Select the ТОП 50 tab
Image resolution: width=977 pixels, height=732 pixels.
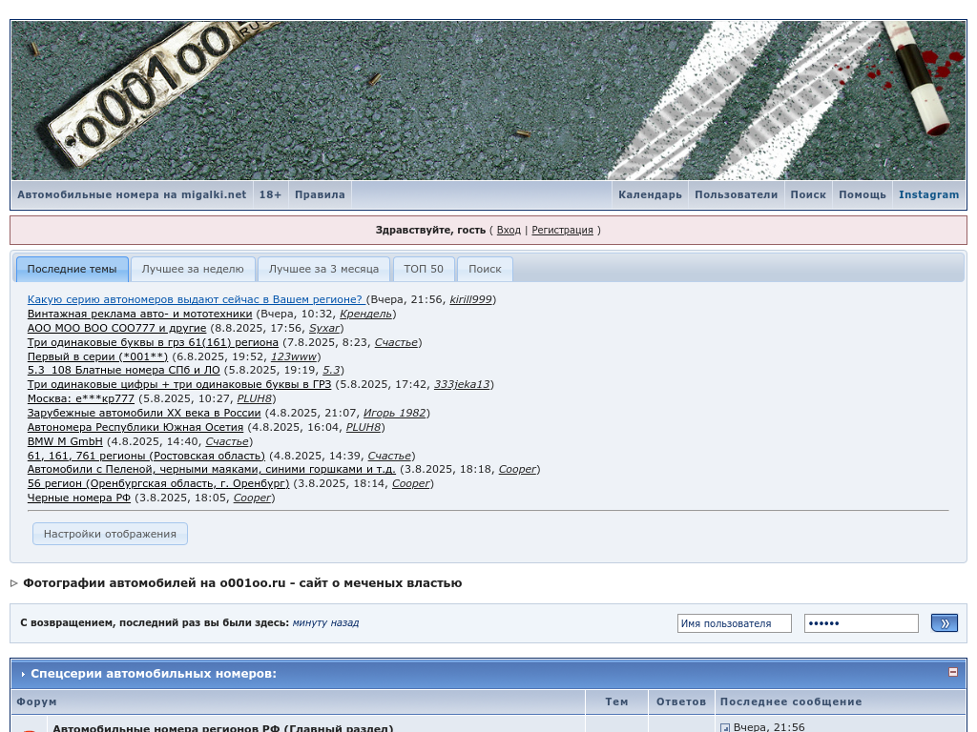coord(423,269)
